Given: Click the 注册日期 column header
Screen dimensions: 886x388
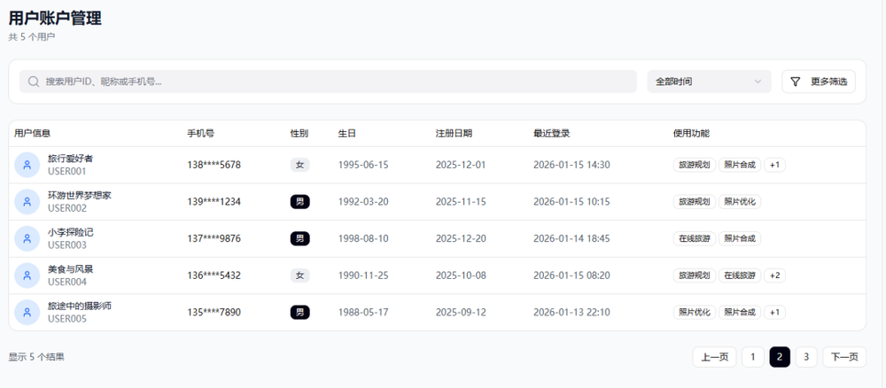Looking at the screenshot, I should [454, 134].
